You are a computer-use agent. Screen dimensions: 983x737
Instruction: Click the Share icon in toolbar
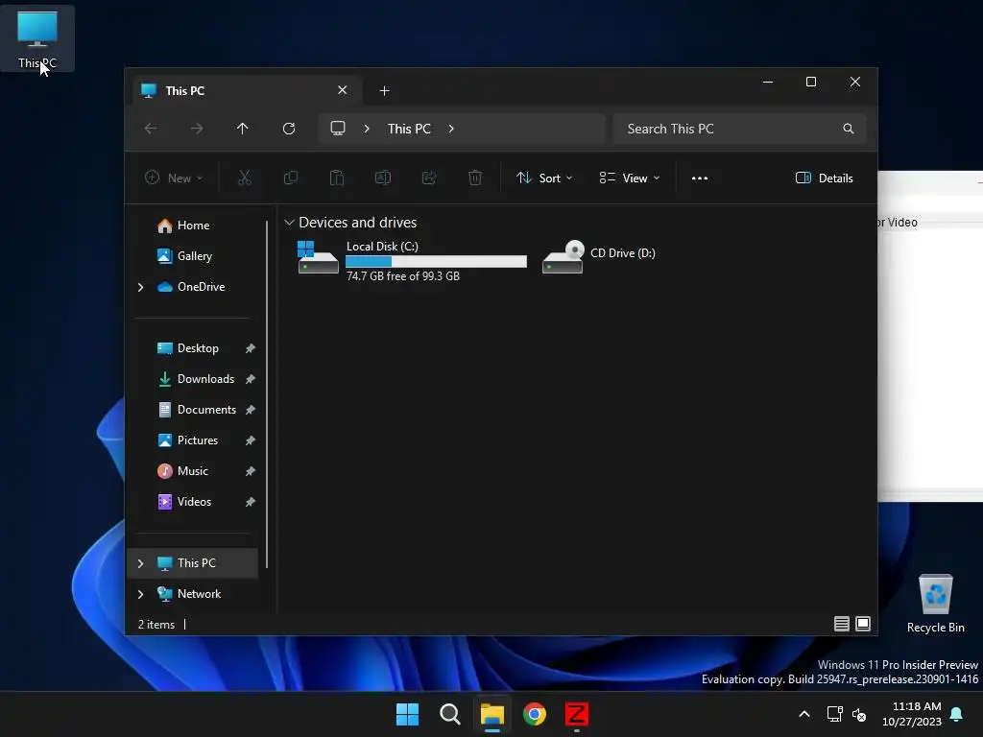coord(429,178)
